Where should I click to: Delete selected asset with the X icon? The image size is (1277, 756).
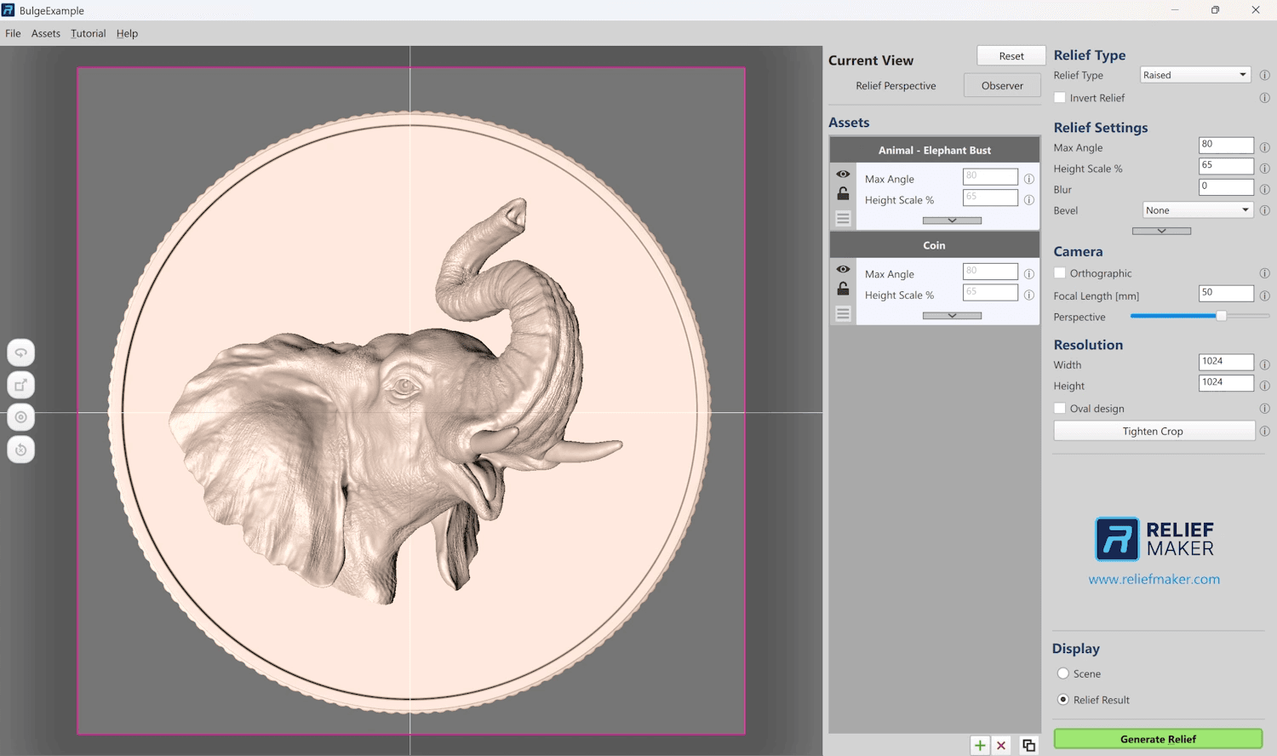point(1001,746)
